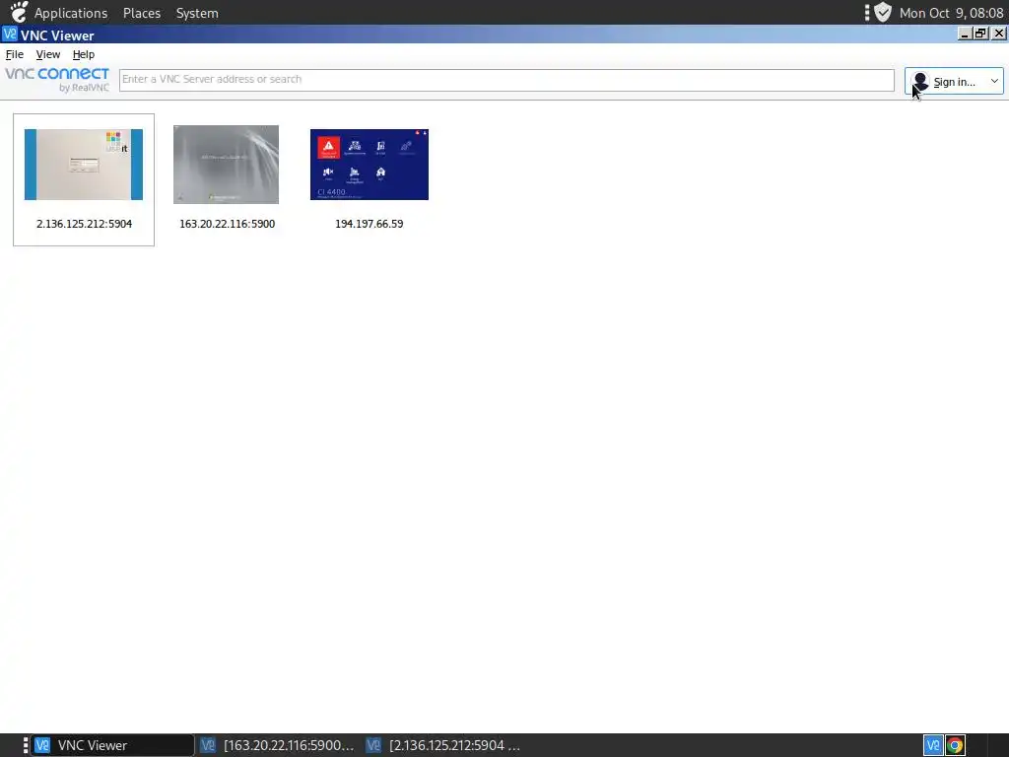Select the 194.197.66.59 connection thumbnail

click(370, 165)
